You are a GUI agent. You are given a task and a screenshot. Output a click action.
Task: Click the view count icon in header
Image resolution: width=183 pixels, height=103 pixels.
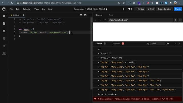pos(123,9)
